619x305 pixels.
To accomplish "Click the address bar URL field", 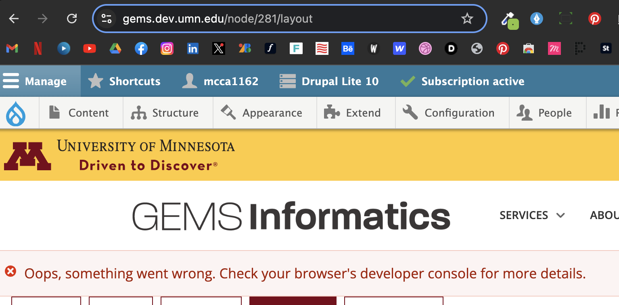I will [282, 19].
